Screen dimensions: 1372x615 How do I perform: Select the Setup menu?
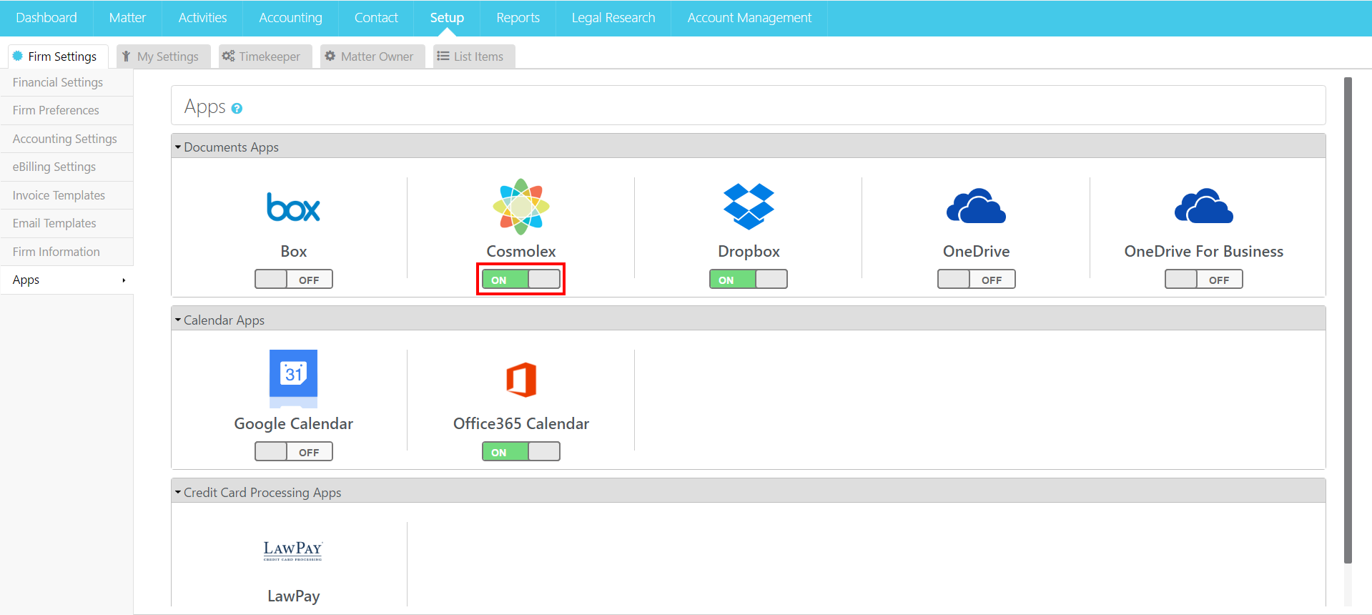tap(447, 18)
